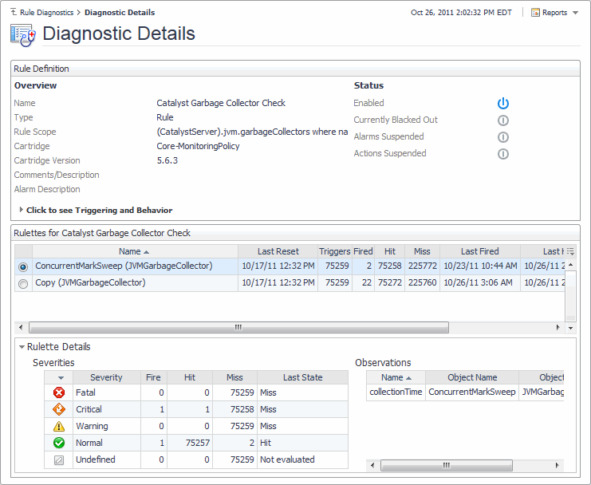Click the Enabled power status icon
This screenshot has width=591, height=485.
502,104
